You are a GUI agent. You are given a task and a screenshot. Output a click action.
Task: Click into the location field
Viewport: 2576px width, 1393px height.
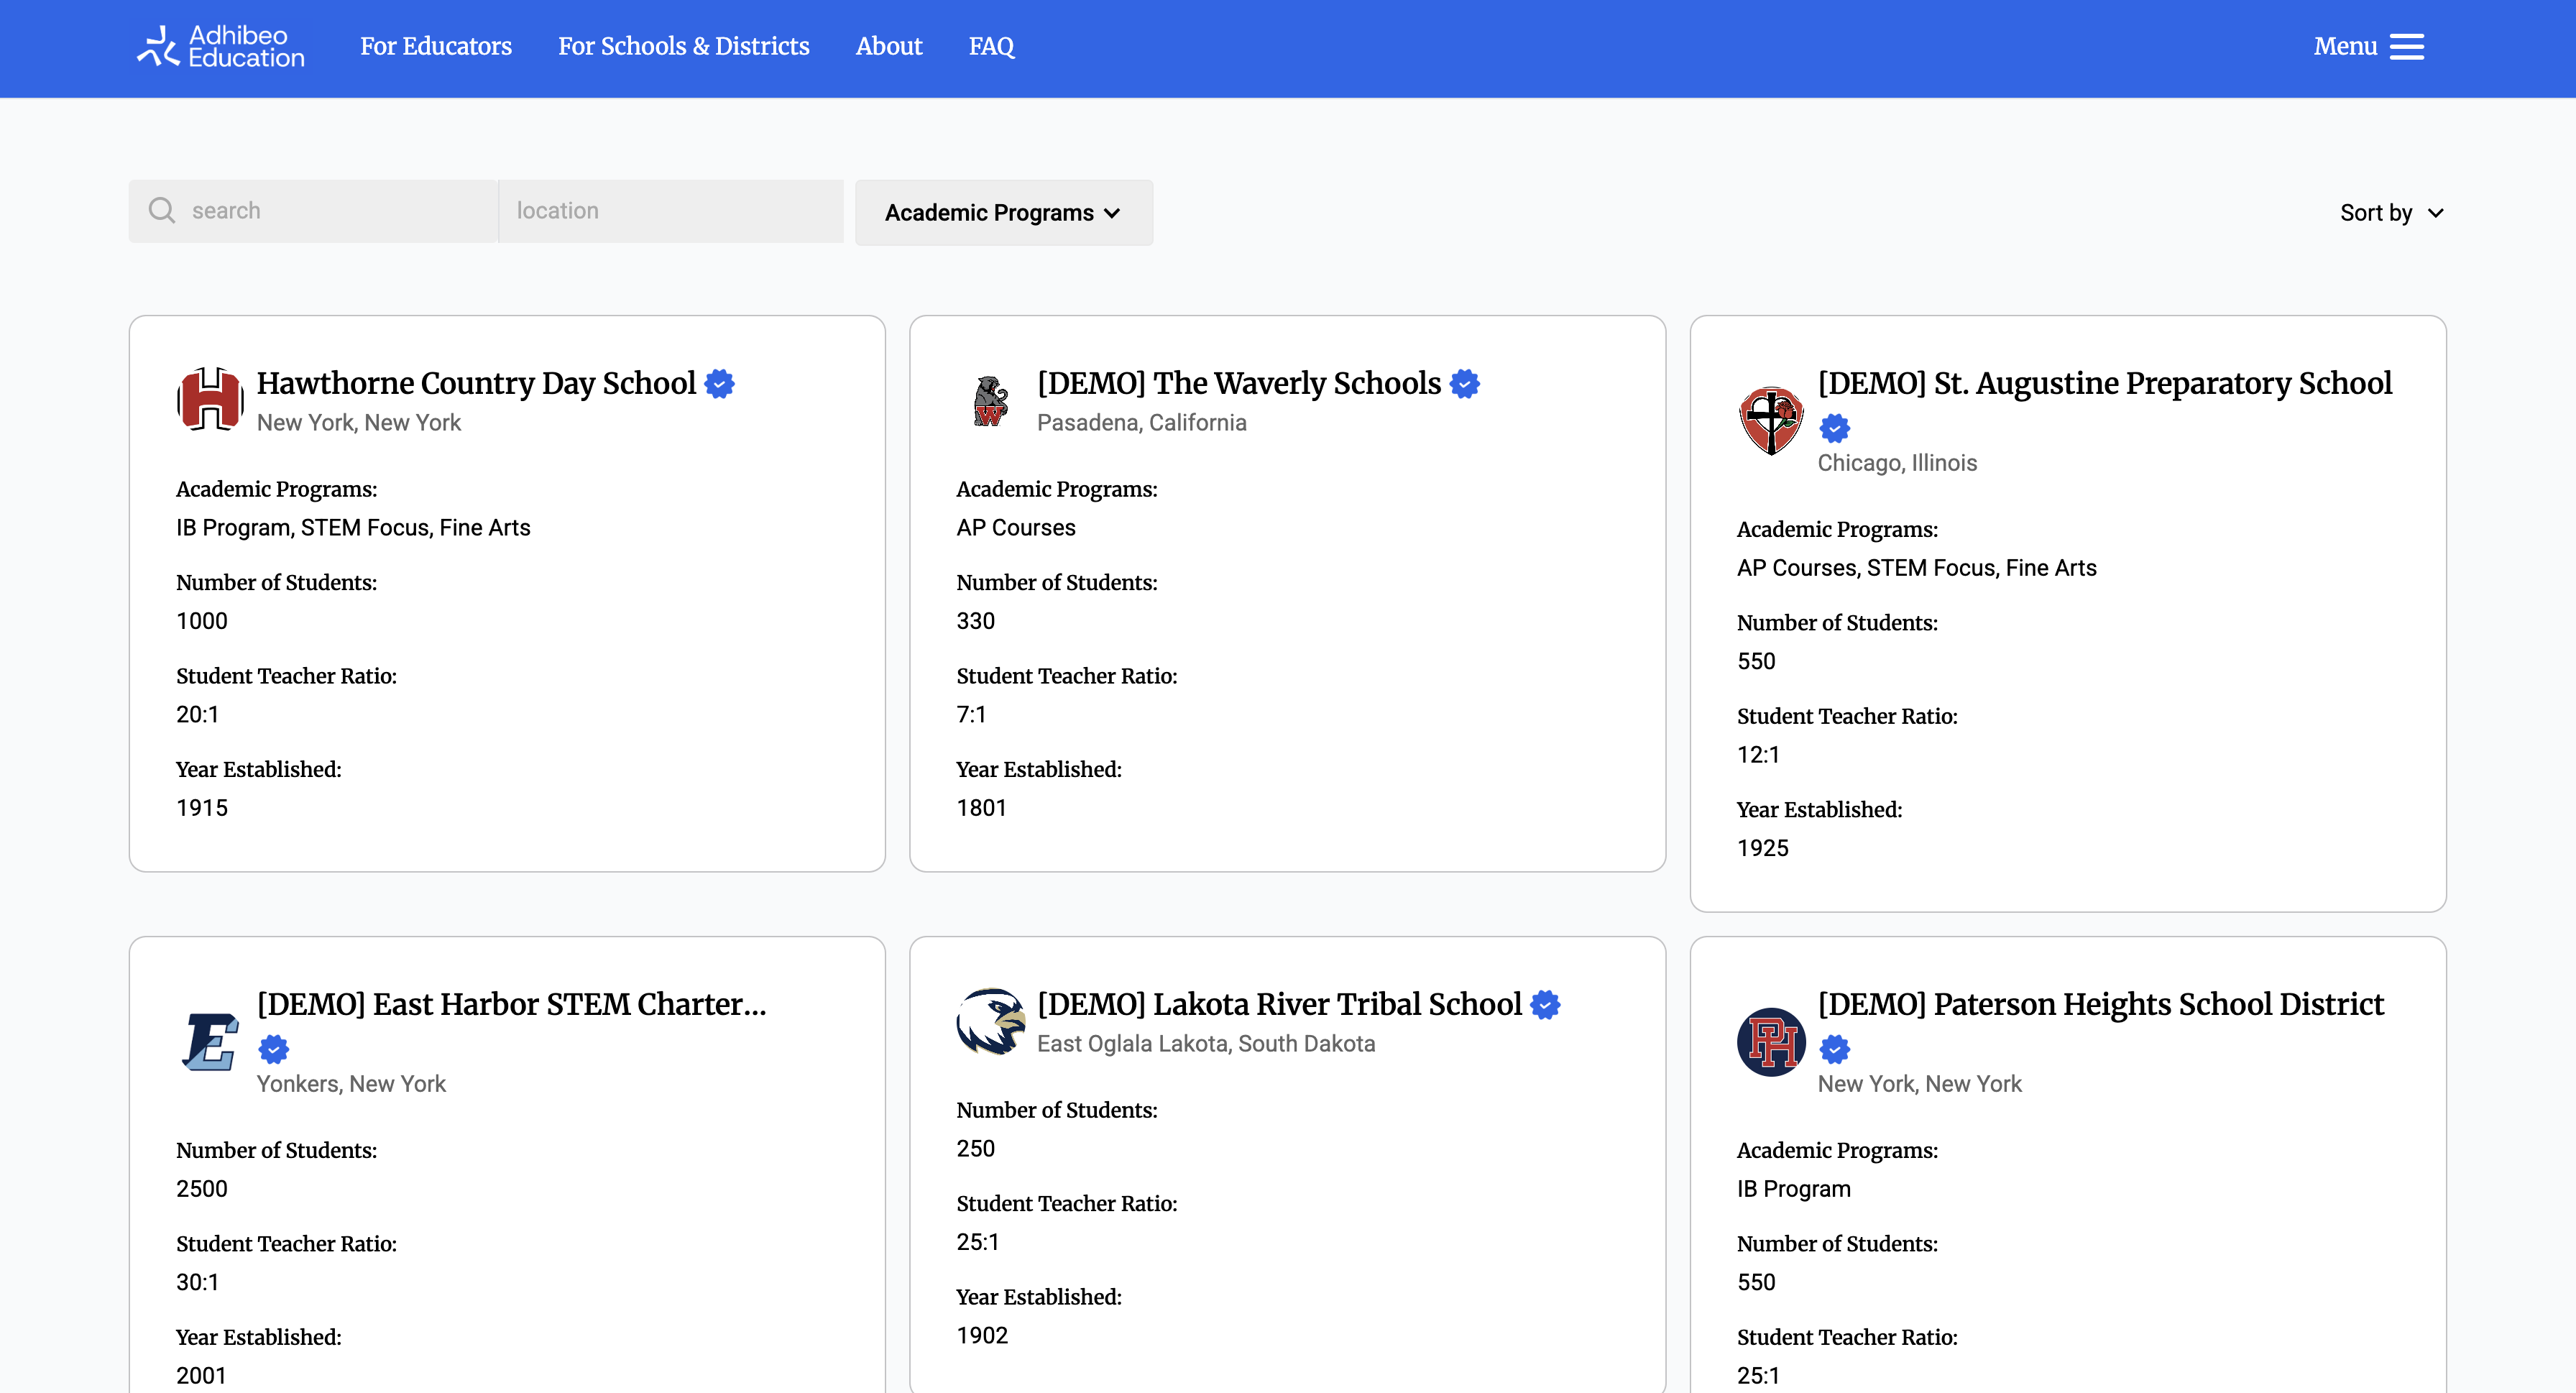coord(670,211)
